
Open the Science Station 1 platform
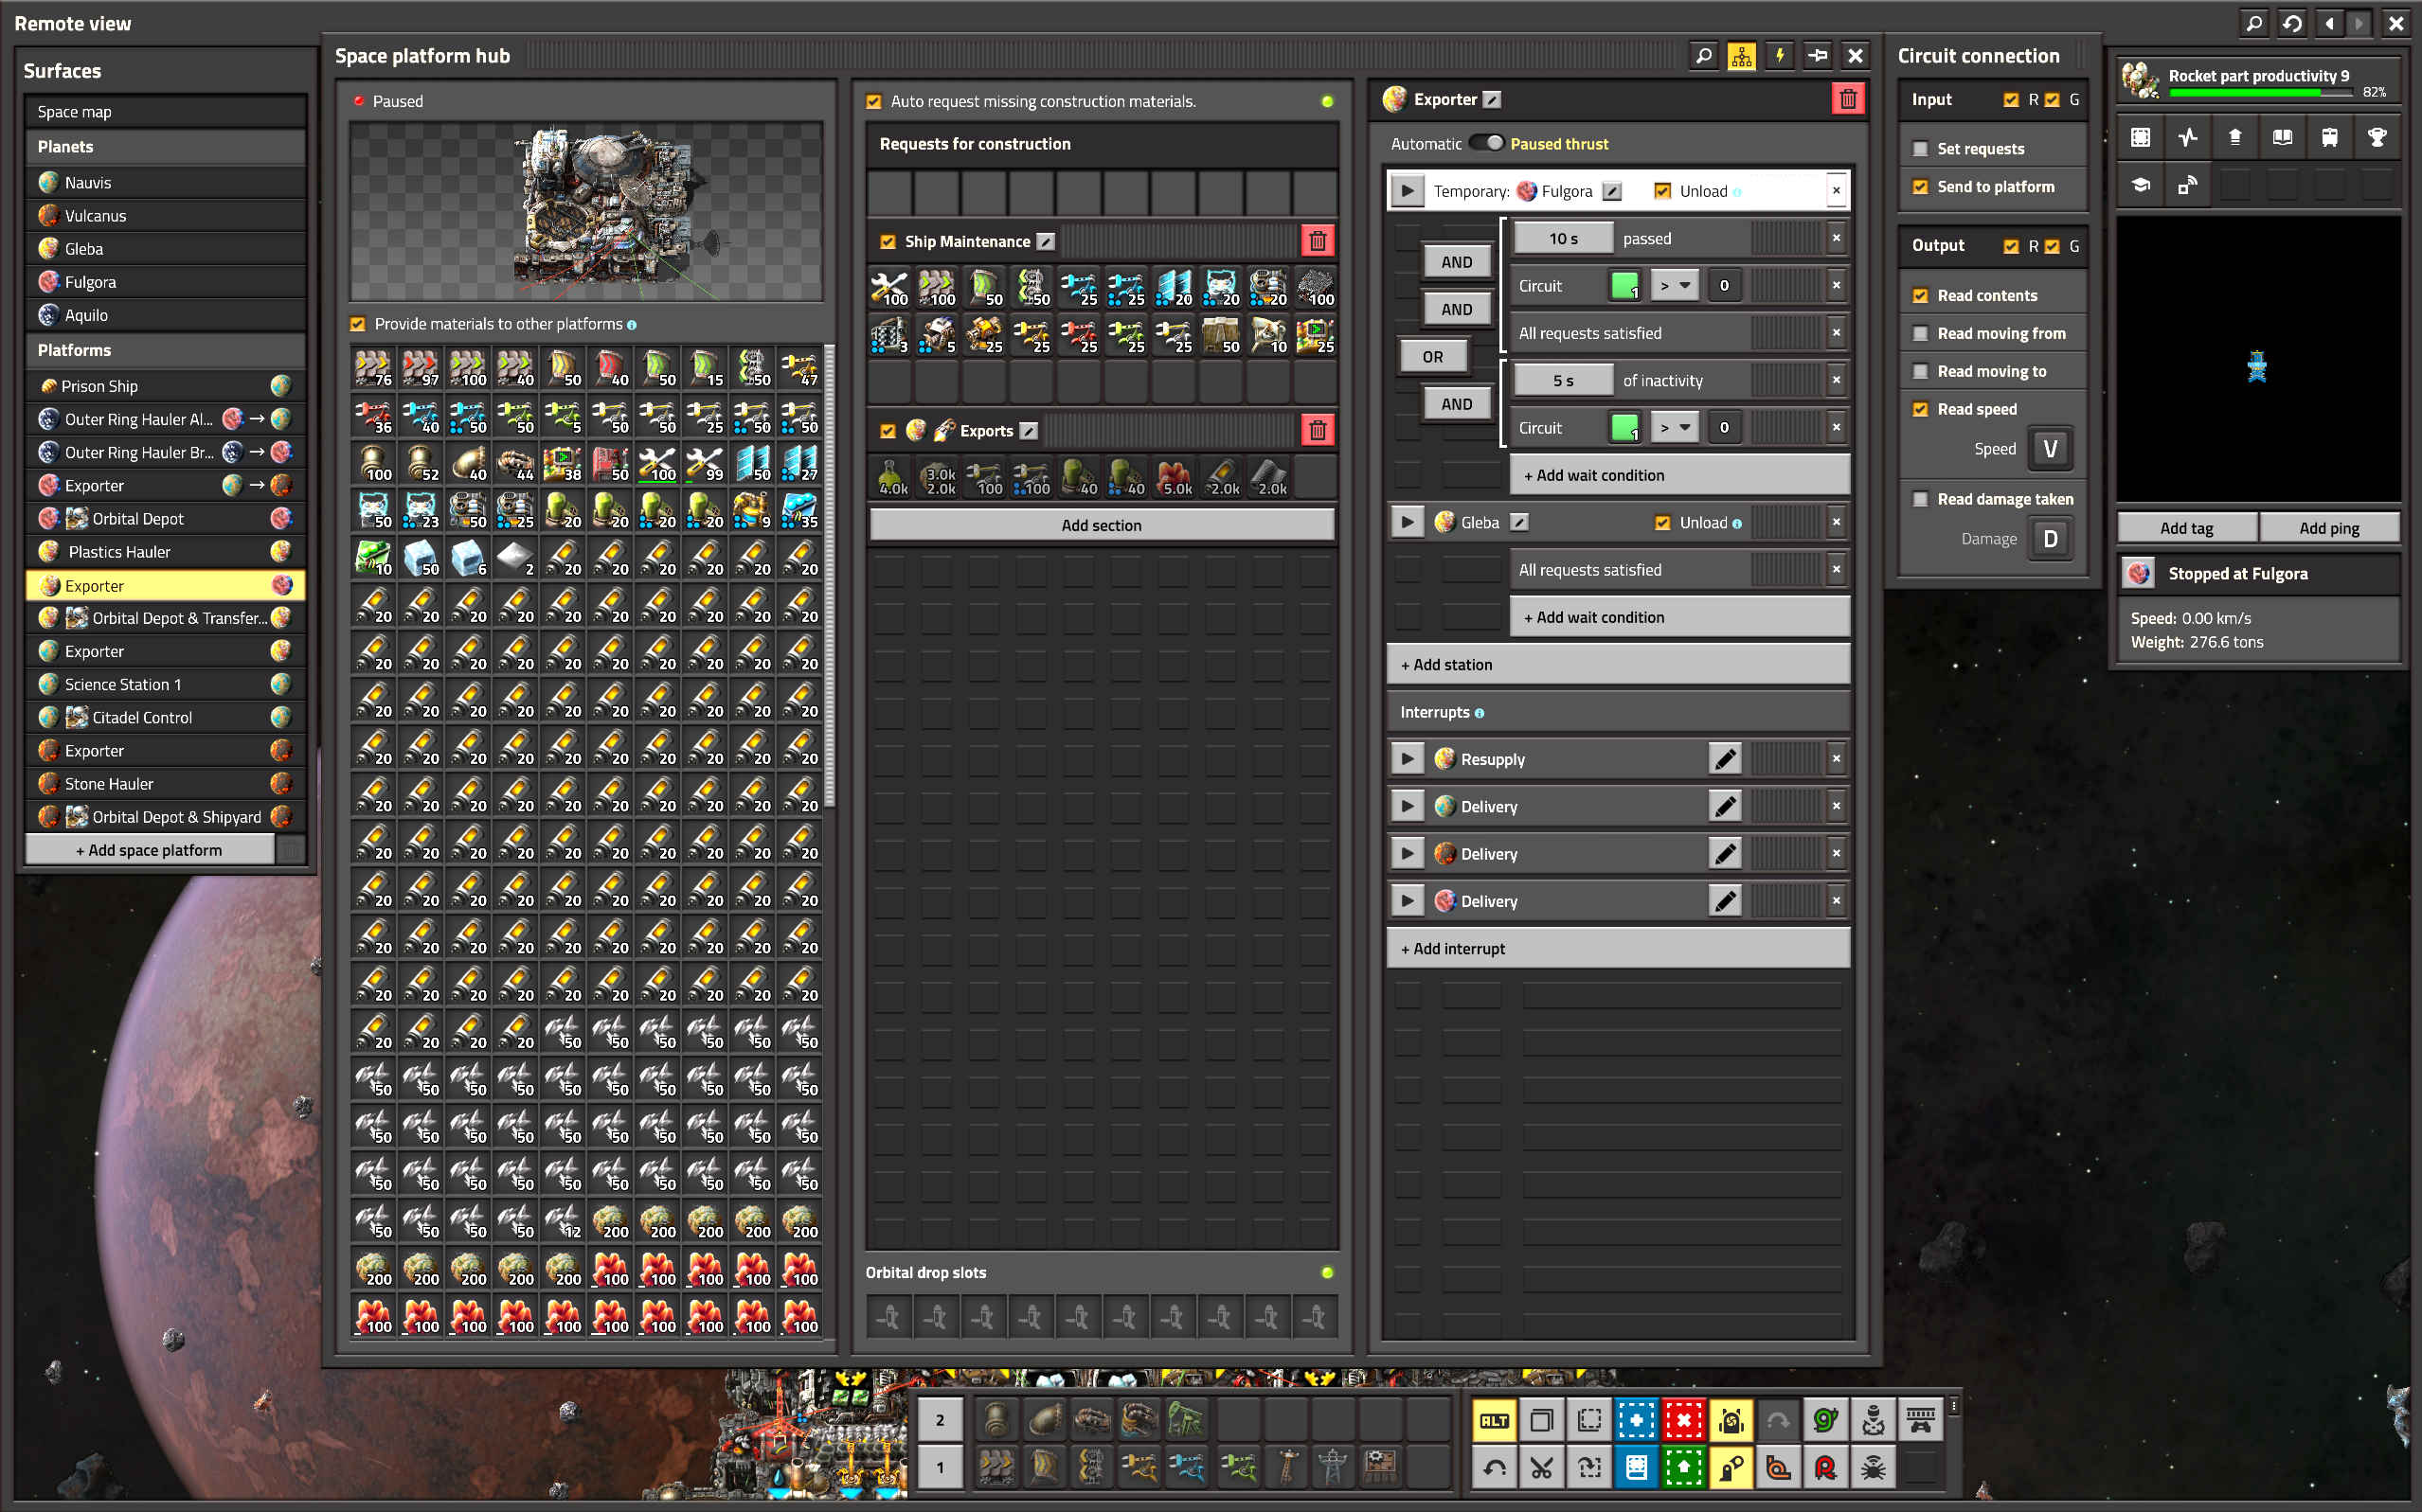165,684
